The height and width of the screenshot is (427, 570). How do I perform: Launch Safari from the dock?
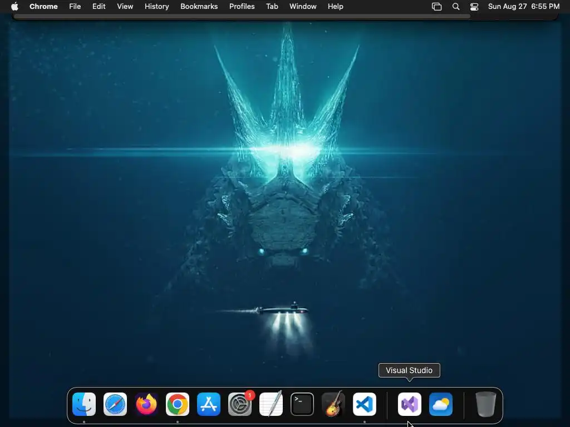tap(115, 404)
